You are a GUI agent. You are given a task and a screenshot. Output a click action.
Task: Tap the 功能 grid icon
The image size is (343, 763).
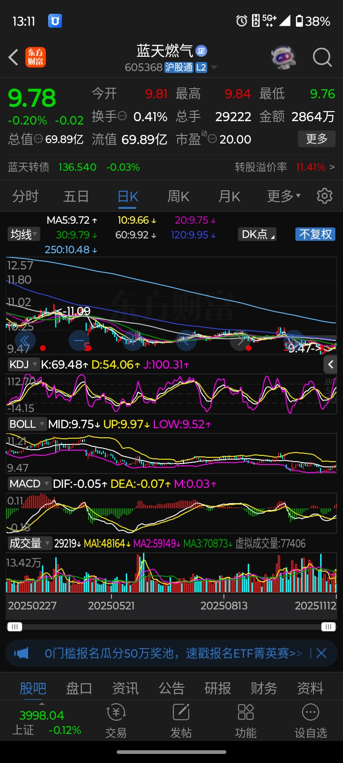[246, 721]
